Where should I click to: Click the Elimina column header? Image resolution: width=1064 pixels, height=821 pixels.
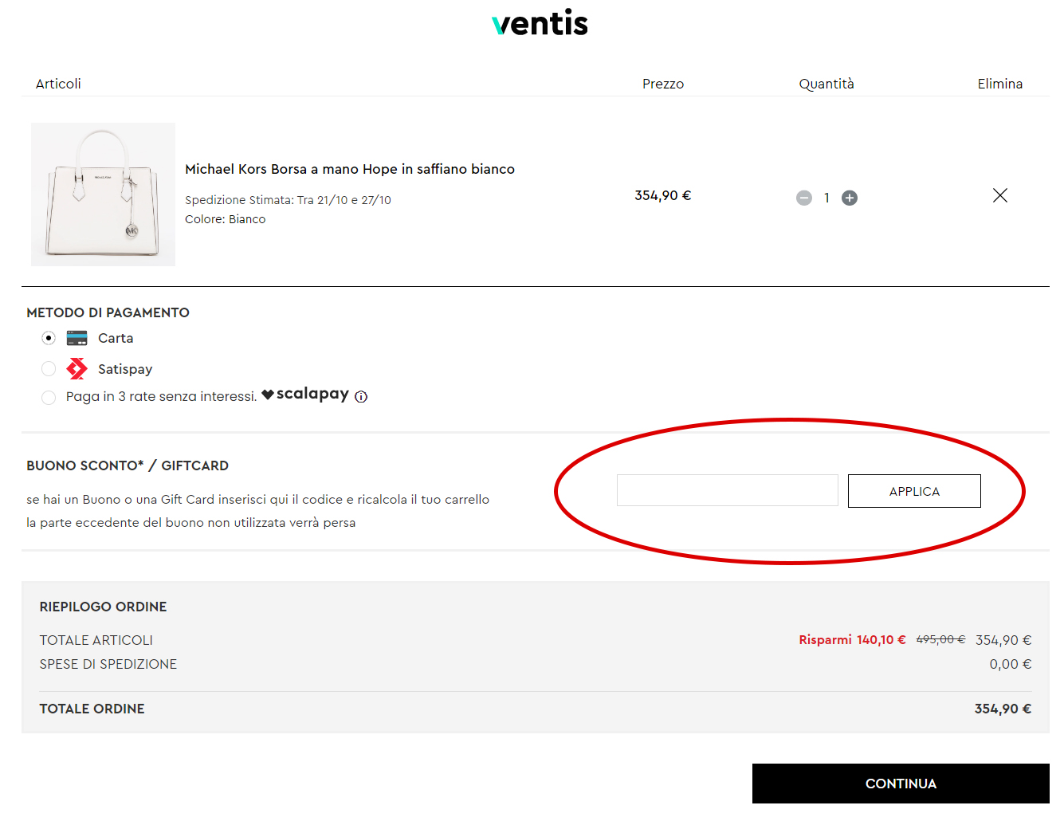(x=1000, y=83)
